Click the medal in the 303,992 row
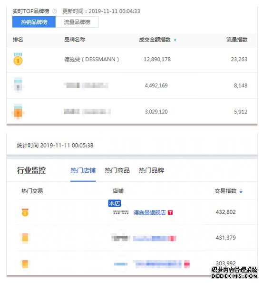The height and width of the screenshot is (283, 263). click(25, 264)
